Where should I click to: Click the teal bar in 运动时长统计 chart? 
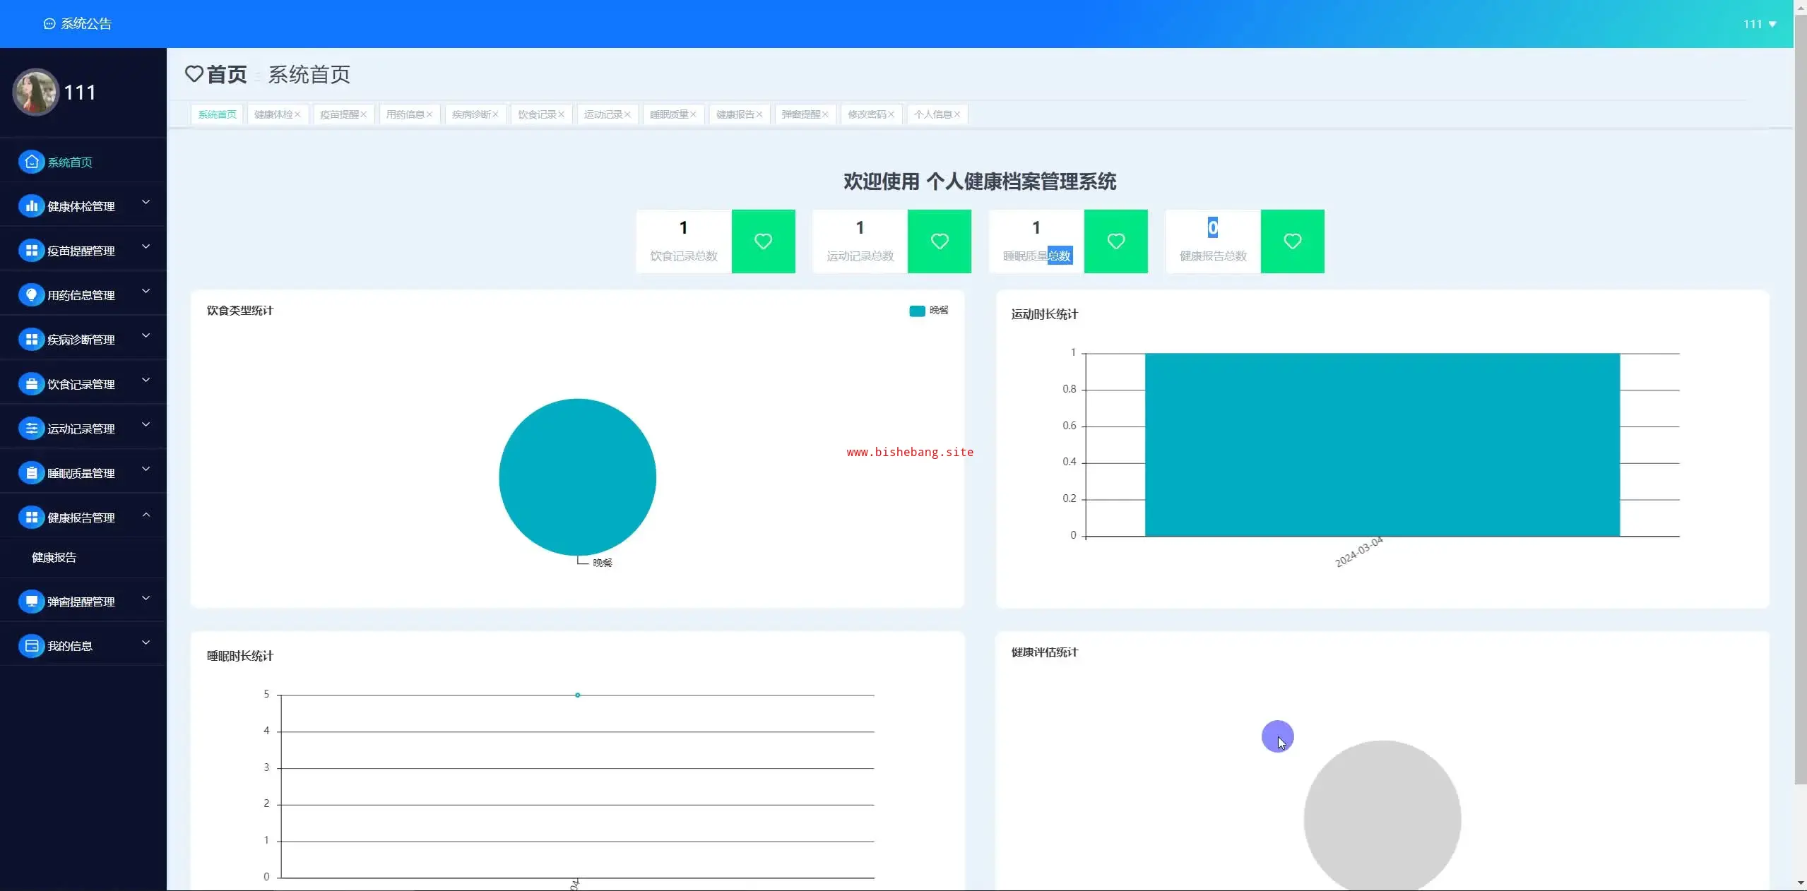coord(1382,445)
